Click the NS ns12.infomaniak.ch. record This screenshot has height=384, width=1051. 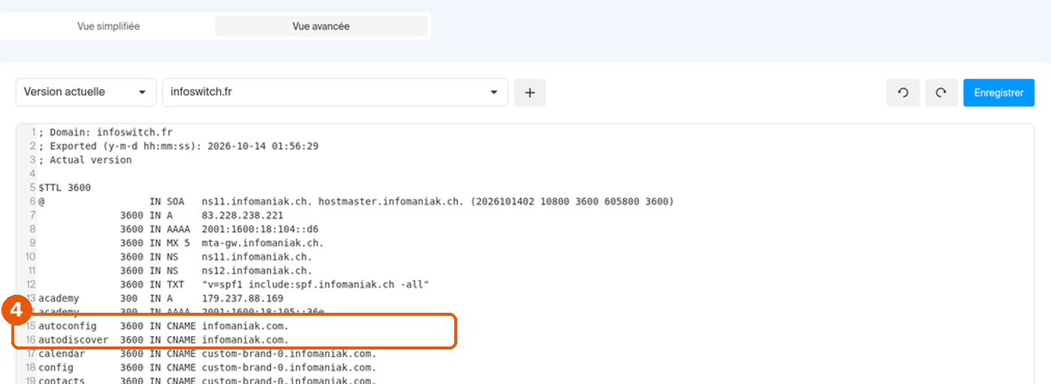tap(215, 271)
